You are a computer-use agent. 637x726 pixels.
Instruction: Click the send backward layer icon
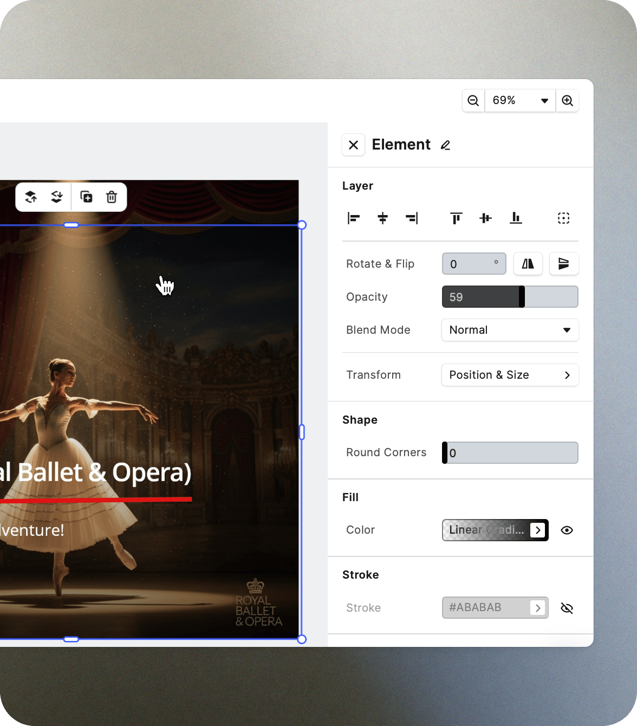[56, 197]
